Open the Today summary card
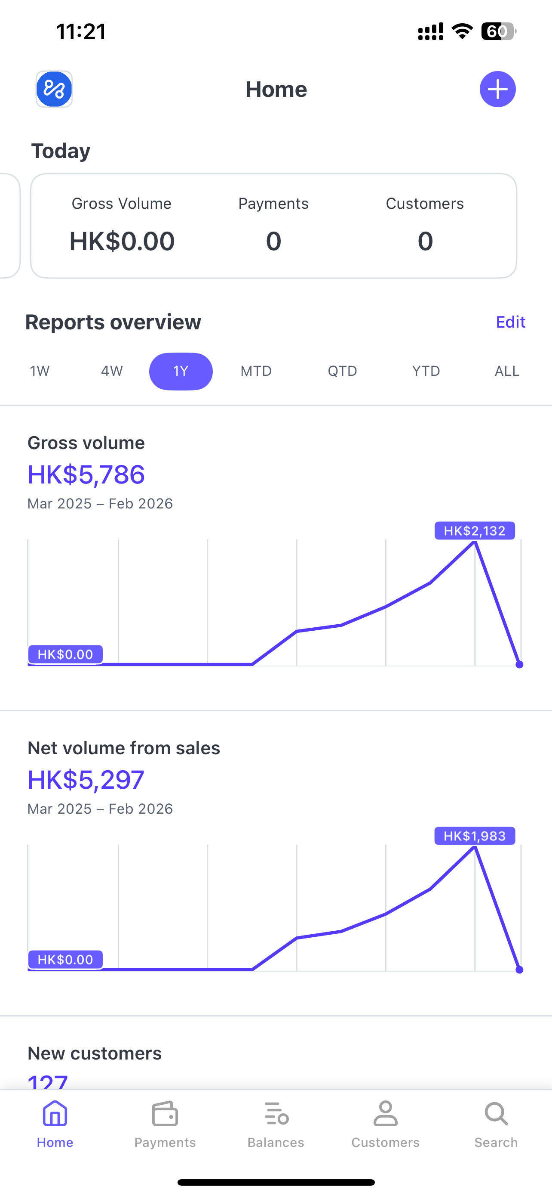The height and width of the screenshot is (1196, 552). [273, 226]
